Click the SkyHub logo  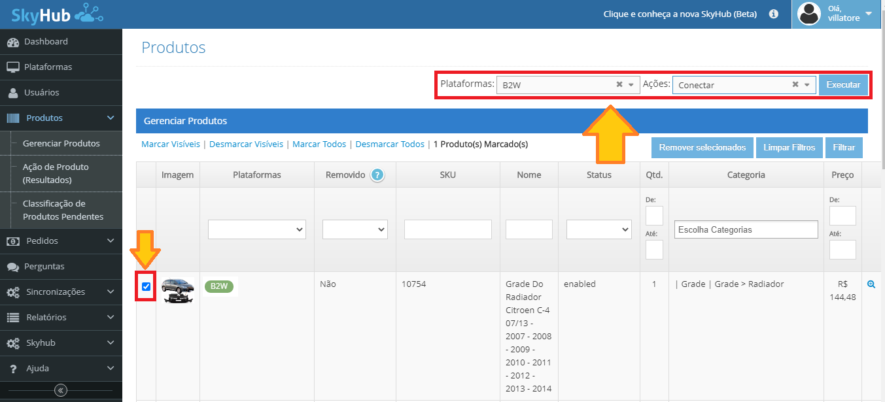point(57,13)
